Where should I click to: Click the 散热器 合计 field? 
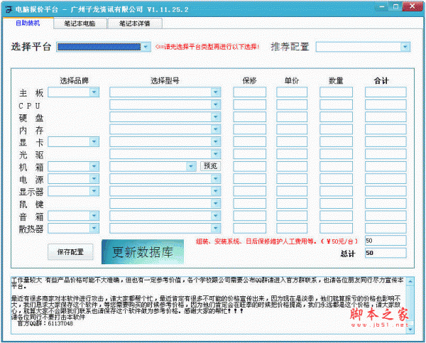coord(386,228)
